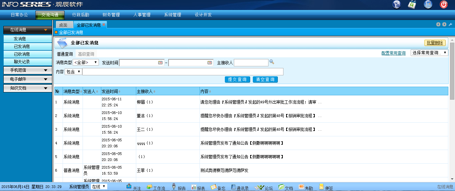Select the 普通查询 tab

(x=65, y=54)
